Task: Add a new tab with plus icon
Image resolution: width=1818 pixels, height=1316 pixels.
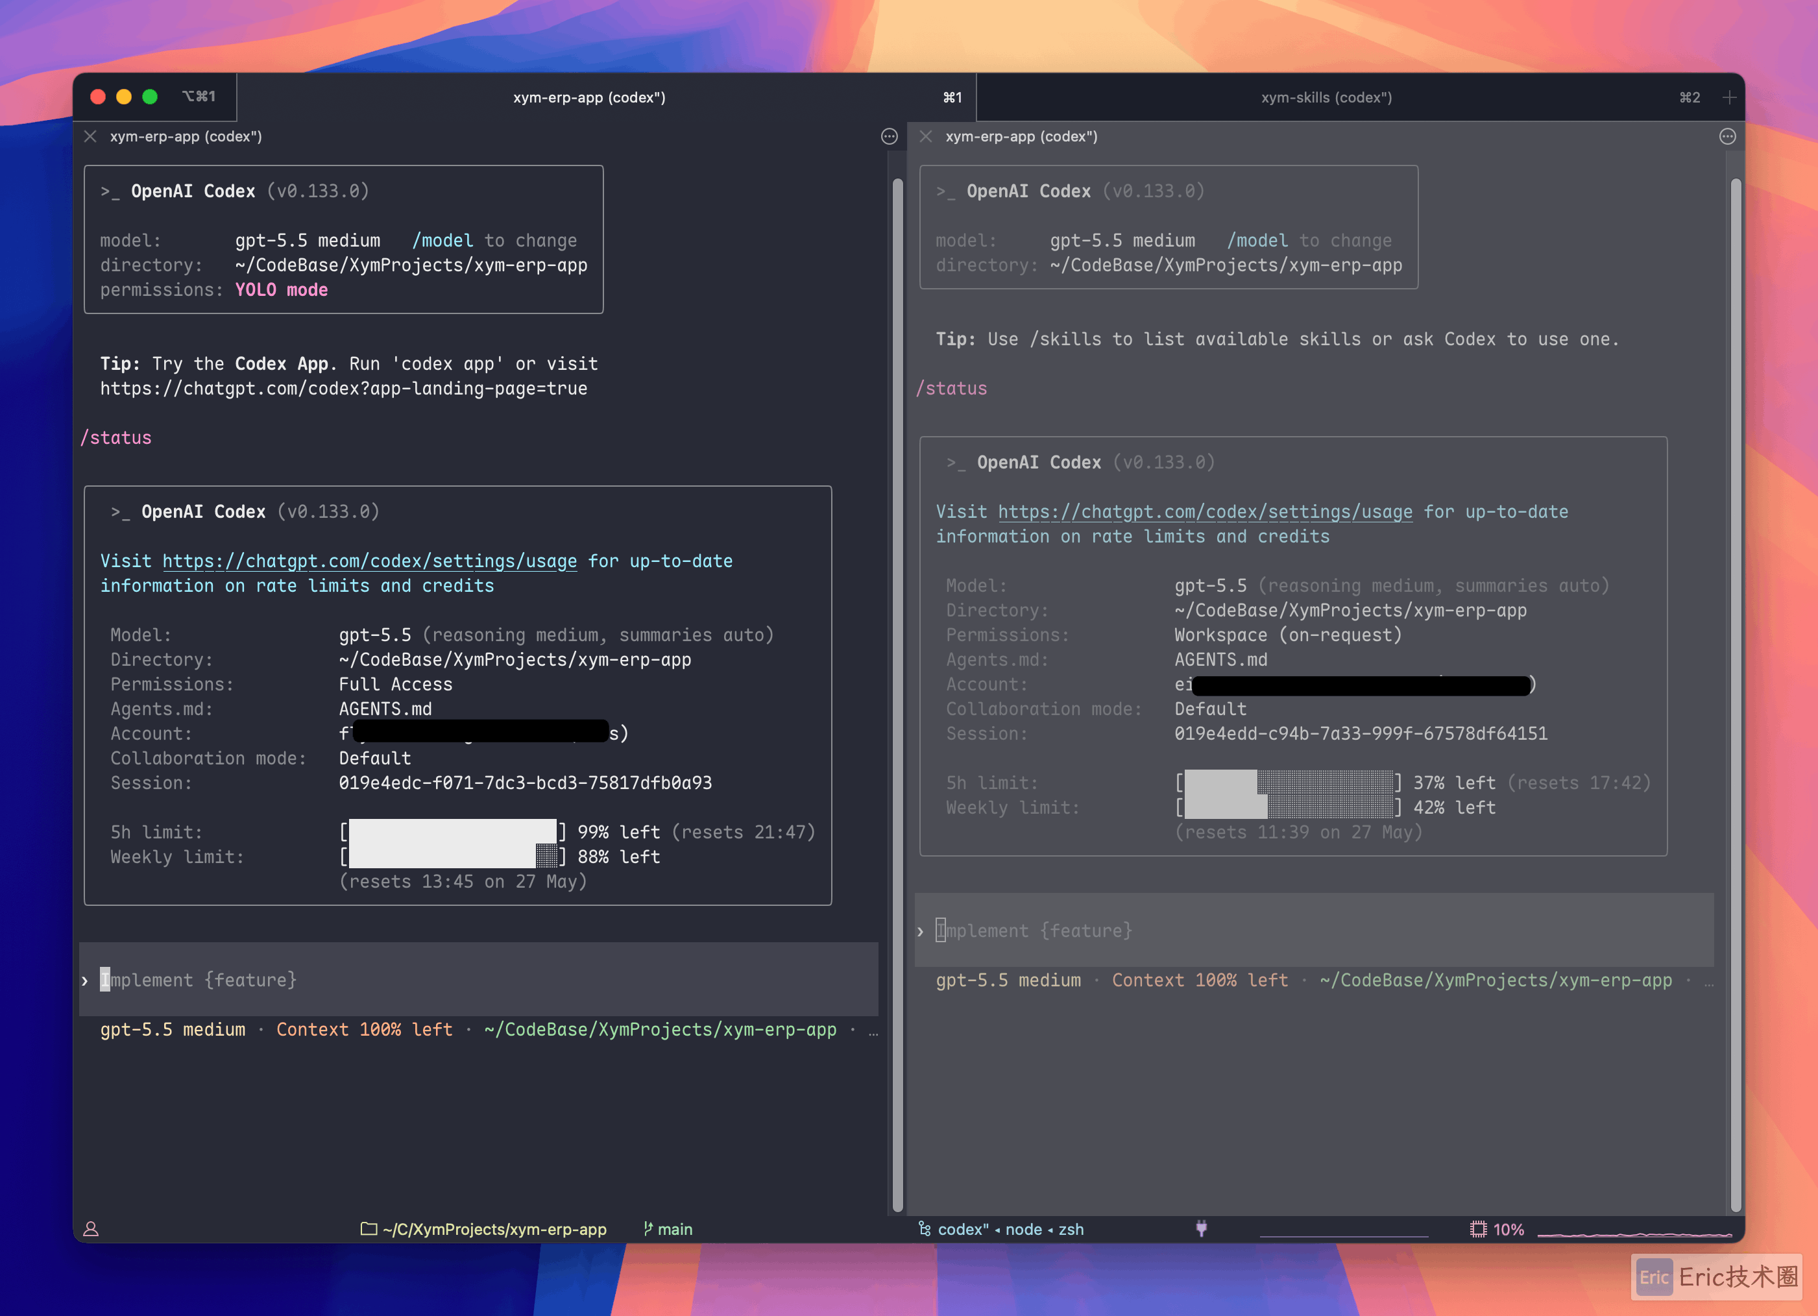Action: pyautogui.click(x=1729, y=97)
